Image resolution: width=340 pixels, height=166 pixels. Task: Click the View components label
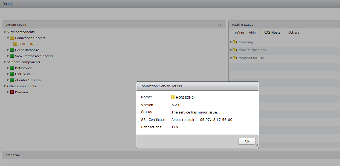[x=21, y=32]
